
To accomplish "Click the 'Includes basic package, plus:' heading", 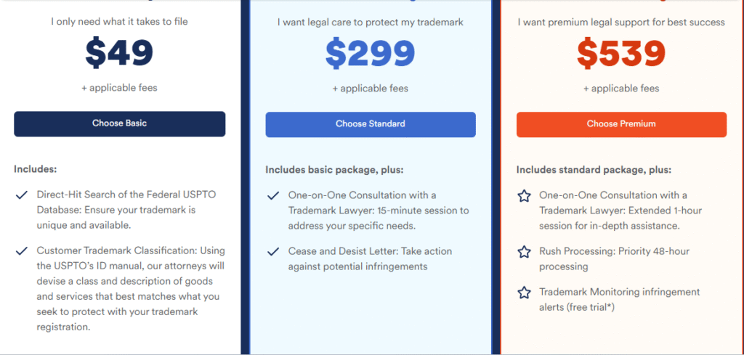I will (334, 170).
